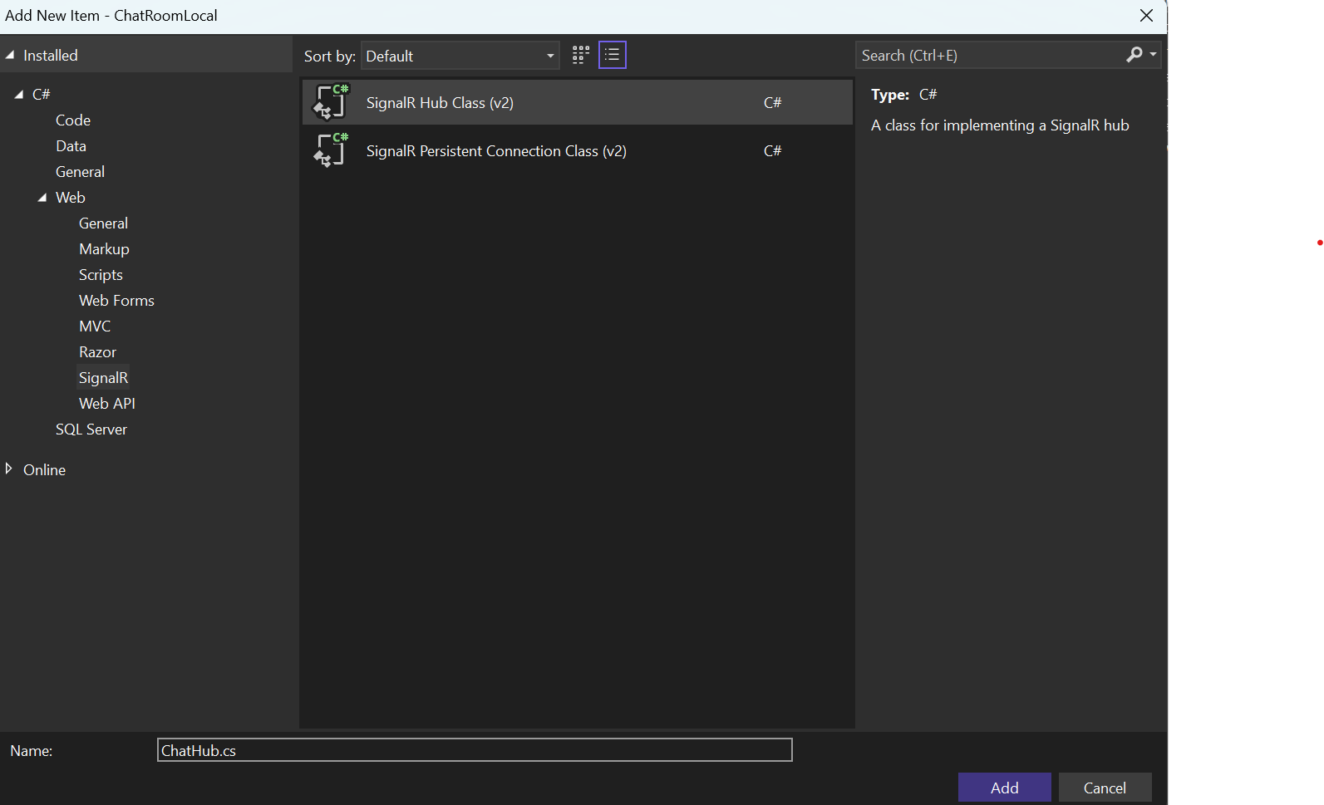This screenshot has height=805, width=1324.
Task: Select the Scripts category
Action: click(x=101, y=275)
